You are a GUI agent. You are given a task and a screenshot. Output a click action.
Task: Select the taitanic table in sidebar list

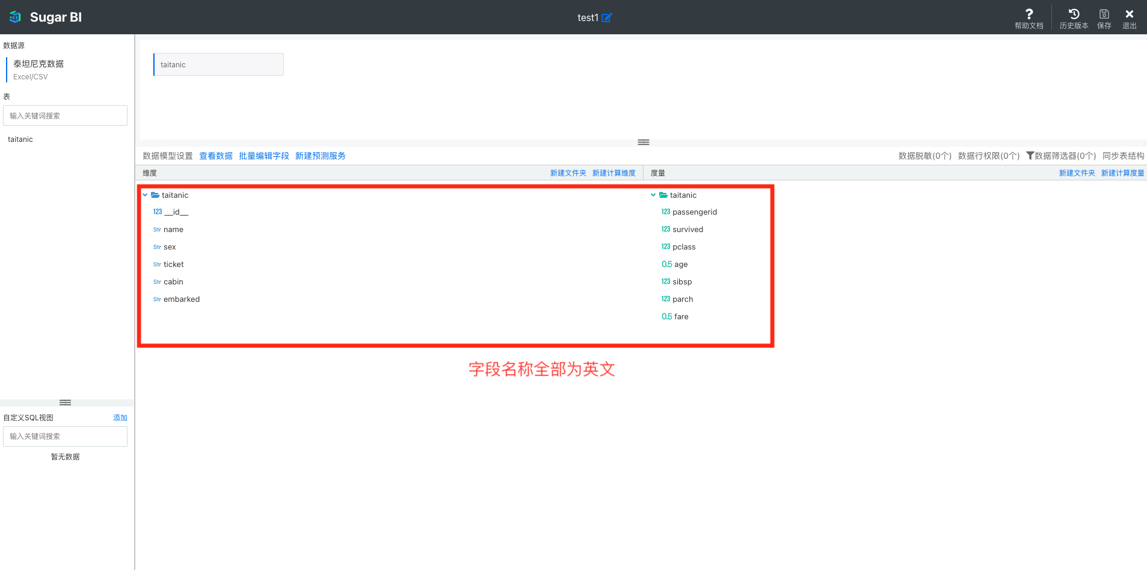tap(20, 139)
